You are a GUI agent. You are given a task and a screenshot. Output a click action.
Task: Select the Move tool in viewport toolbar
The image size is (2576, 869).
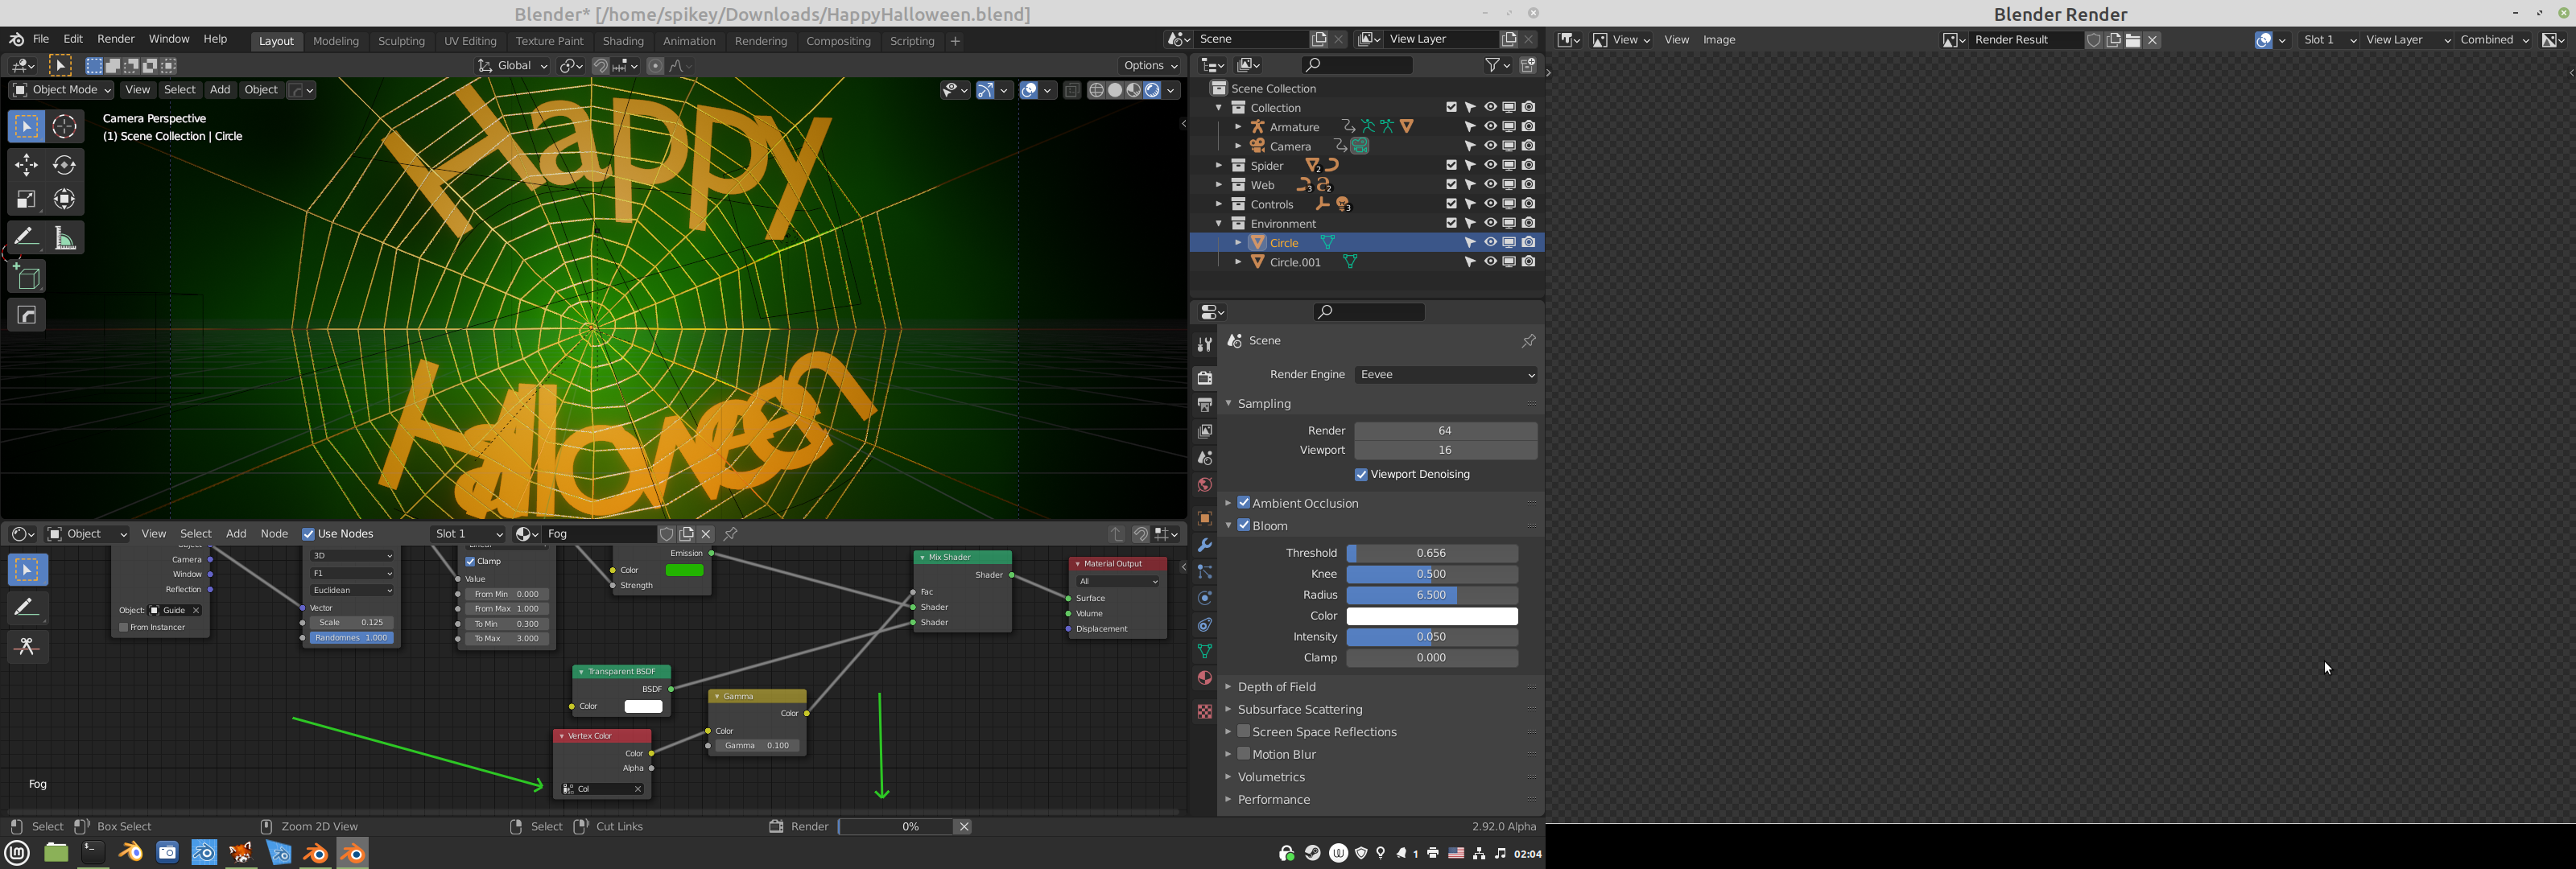point(27,165)
